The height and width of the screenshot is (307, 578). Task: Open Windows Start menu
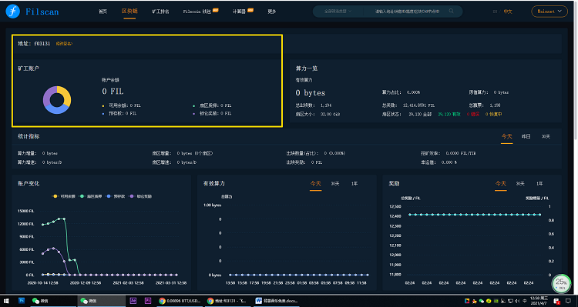(6, 301)
